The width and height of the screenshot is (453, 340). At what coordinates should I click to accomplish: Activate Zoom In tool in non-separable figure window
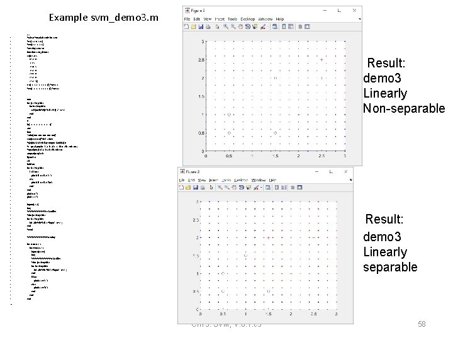(x=226, y=26)
